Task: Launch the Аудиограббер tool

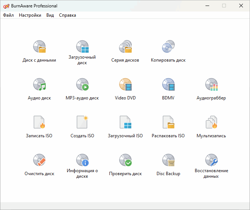Action: (211, 85)
